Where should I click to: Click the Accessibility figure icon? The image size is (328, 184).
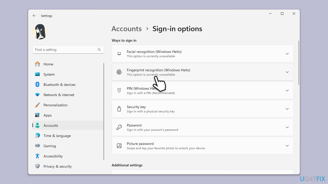pos(37,156)
